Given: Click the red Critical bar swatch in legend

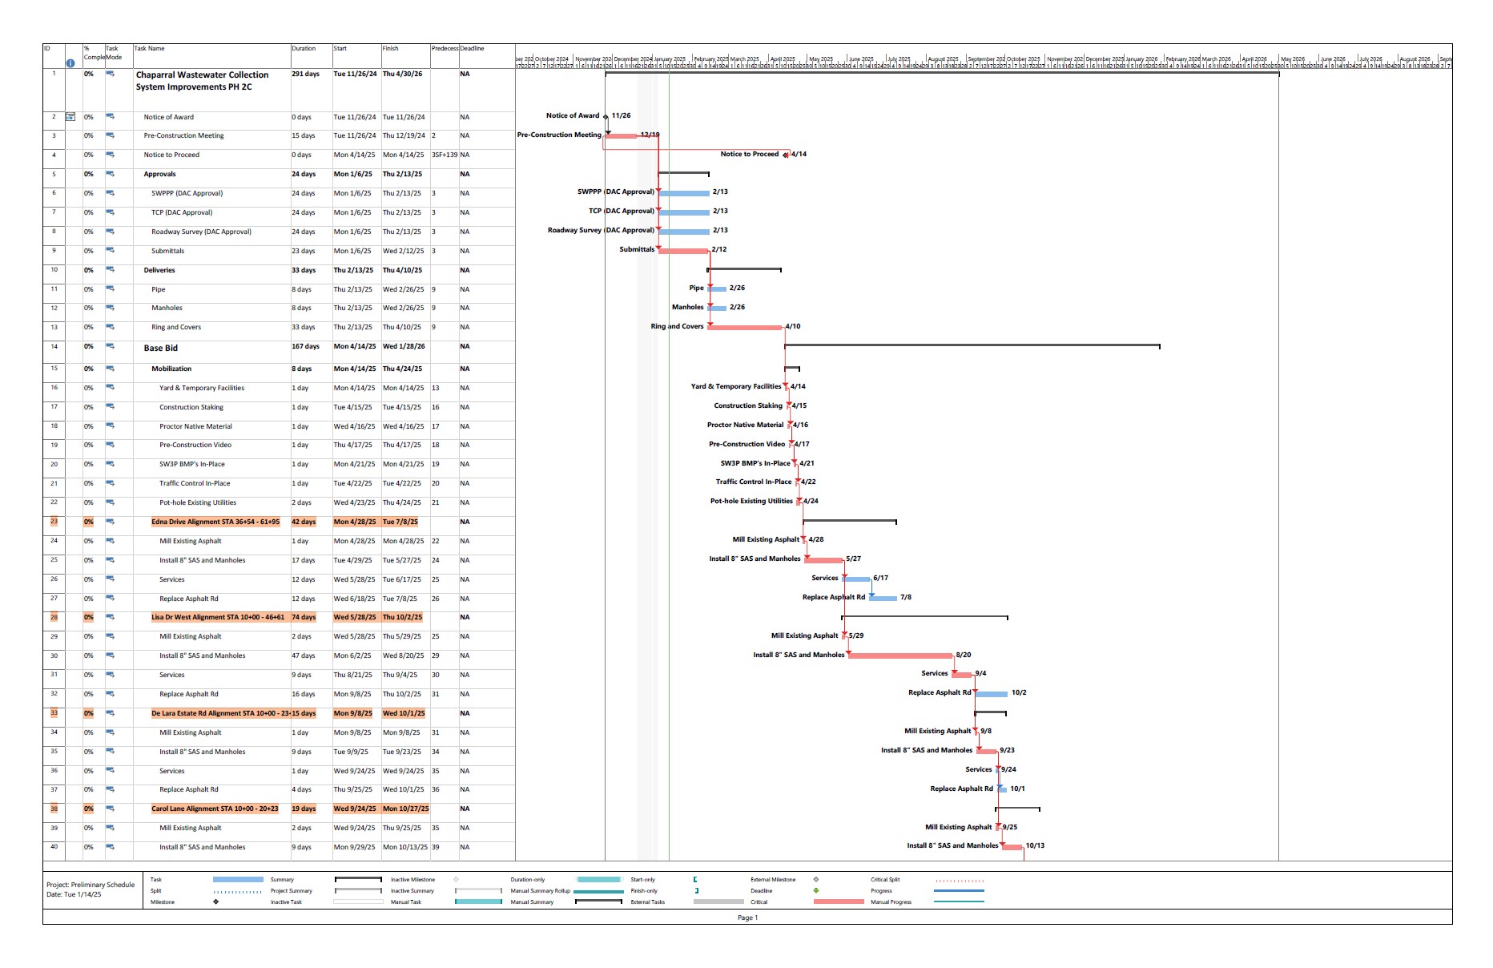Looking at the screenshot, I should [839, 901].
